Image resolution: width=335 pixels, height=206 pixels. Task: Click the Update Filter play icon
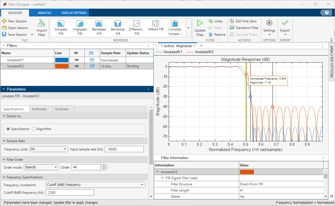pyautogui.click(x=200, y=23)
